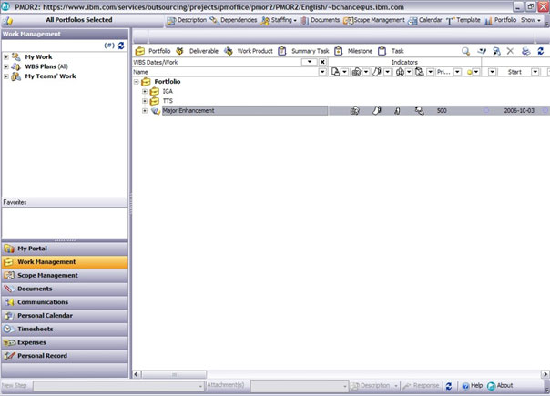
Task: Click the Indicators column group header
Action: 404,62
